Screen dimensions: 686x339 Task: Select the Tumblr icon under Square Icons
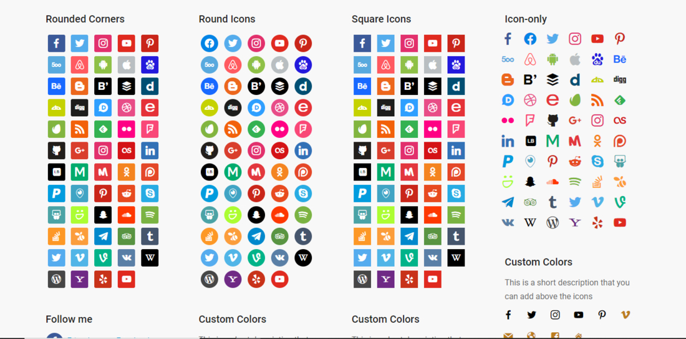(x=456, y=237)
